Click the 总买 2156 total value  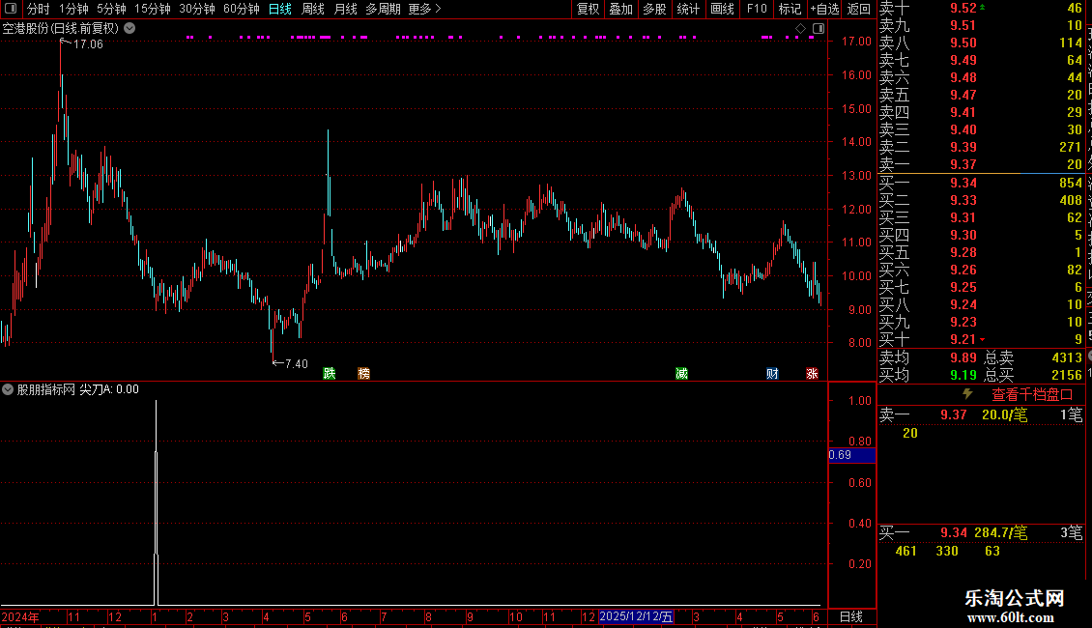(1033, 375)
